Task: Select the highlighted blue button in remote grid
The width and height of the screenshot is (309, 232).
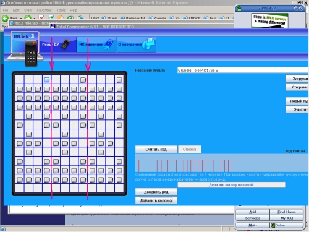Action: (47, 80)
